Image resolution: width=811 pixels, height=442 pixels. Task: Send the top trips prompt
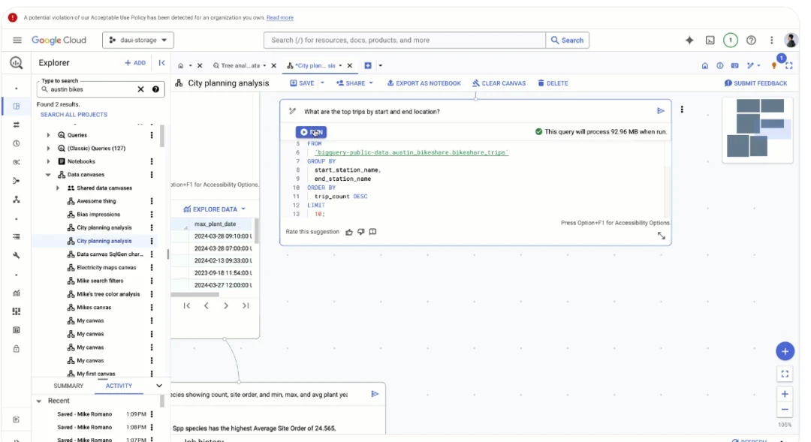pyautogui.click(x=661, y=111)
